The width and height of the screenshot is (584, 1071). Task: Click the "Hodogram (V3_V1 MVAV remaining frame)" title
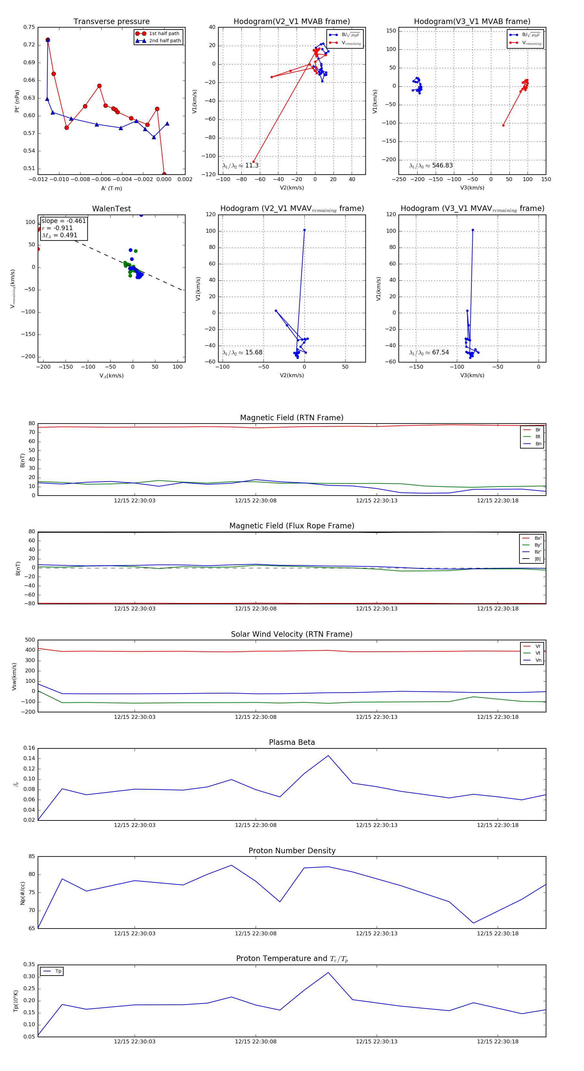(472, 209)
